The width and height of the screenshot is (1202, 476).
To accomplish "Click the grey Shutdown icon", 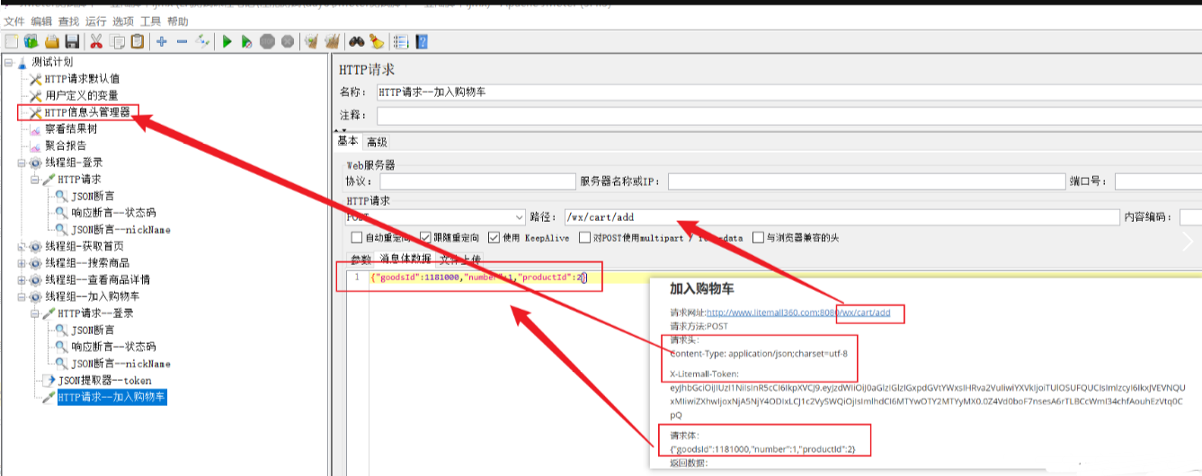I will point(287,41).
